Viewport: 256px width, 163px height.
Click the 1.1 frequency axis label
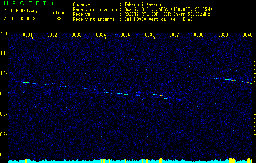click(4, 53)
